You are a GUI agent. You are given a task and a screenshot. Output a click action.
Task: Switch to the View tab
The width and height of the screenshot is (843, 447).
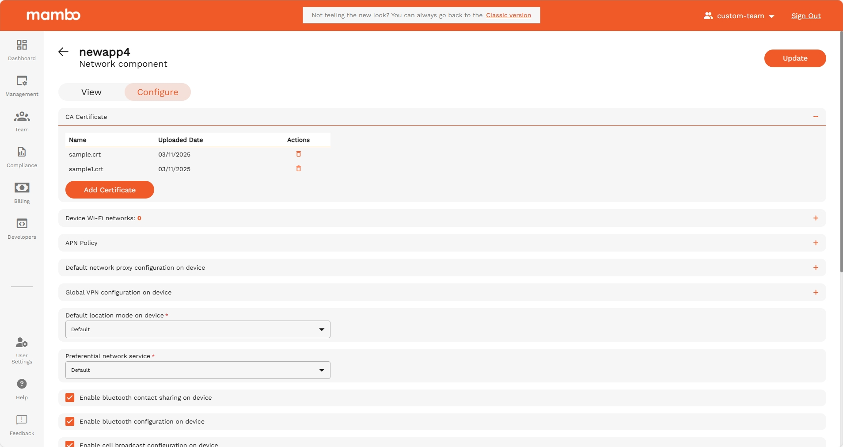(x=91, y=92)
